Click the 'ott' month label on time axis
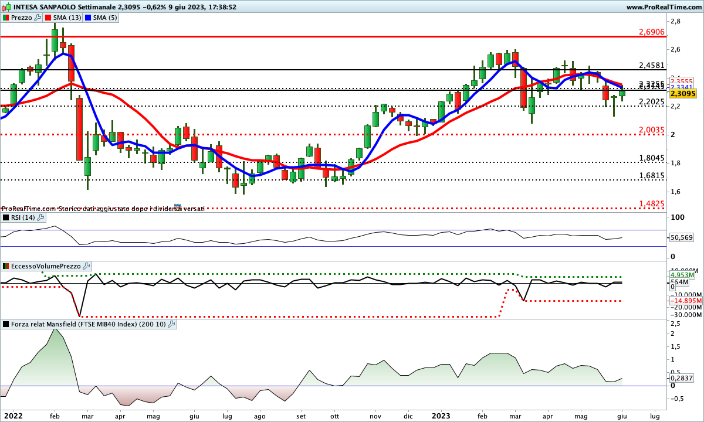 click(334, 416)
